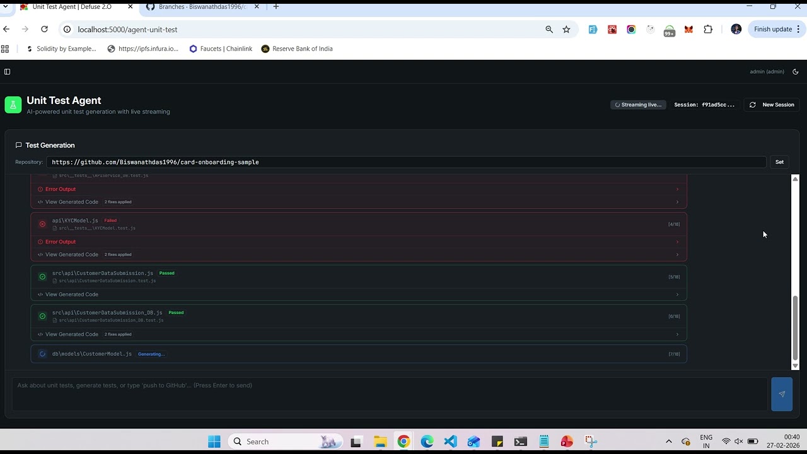Click the chat message input box
The width and height of the screenshot is (807, 454).
click(x=390, y=394)
